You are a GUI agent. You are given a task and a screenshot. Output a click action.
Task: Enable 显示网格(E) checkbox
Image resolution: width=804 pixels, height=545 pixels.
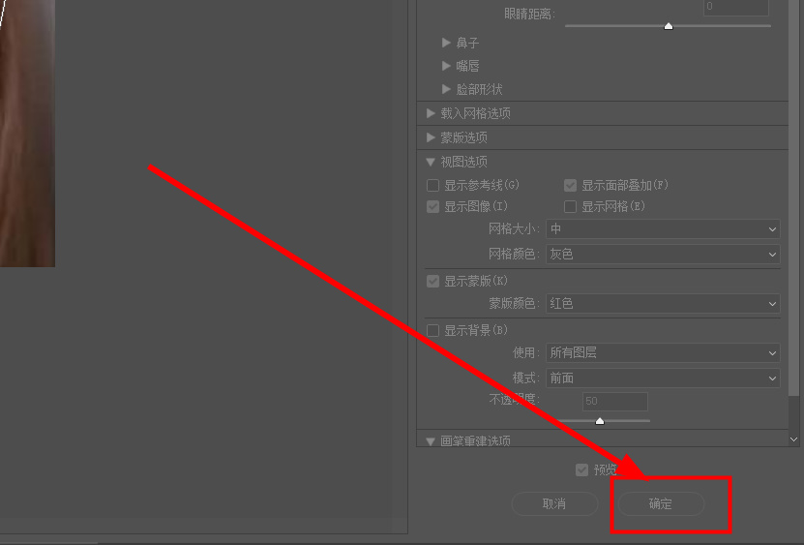570,206
